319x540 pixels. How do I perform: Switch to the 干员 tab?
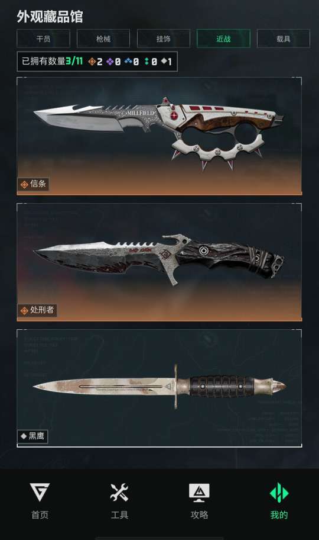pos(43,38)
